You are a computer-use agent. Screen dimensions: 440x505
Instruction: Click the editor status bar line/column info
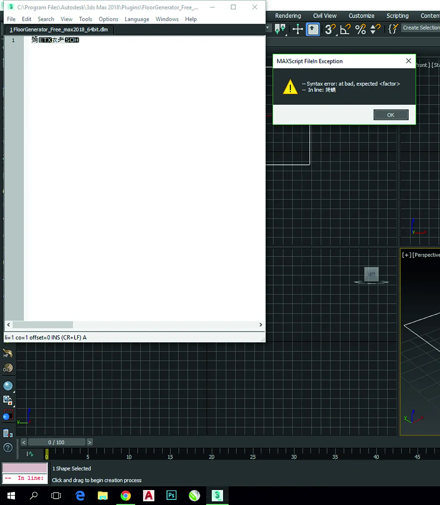(45, 338)
